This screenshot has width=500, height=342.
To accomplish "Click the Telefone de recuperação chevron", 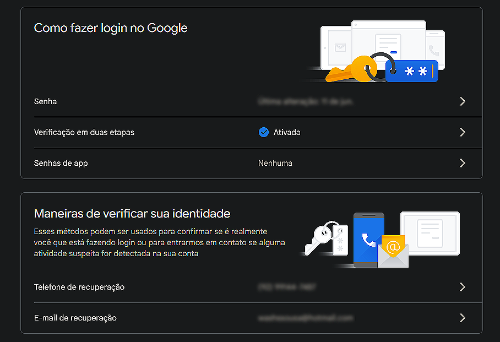I will click(463, 287).
